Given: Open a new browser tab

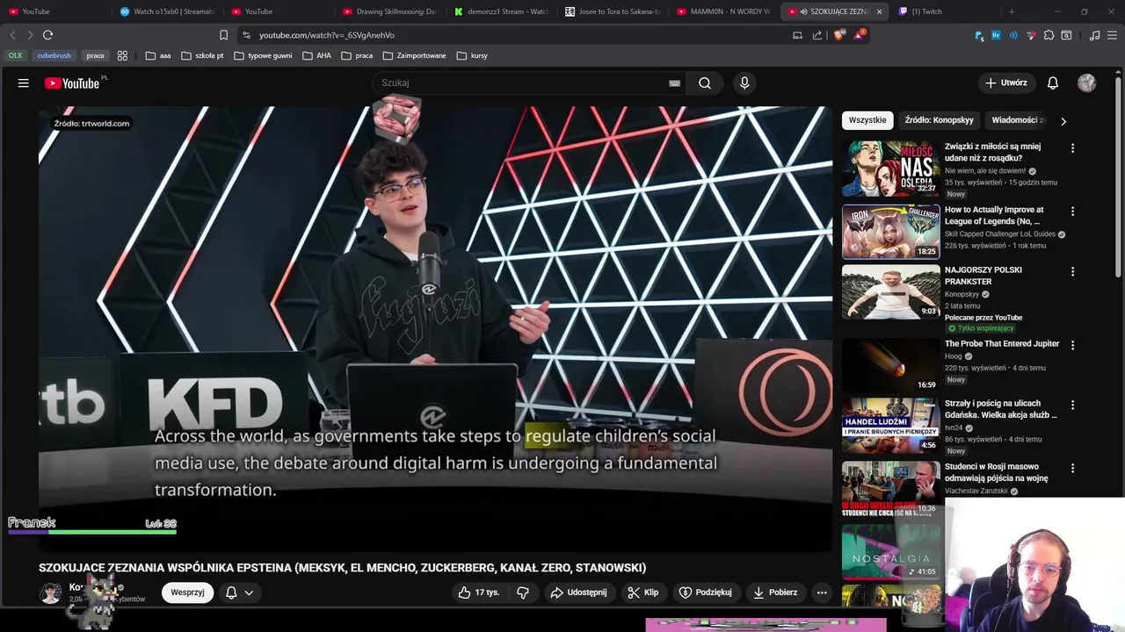Looking at the screenshot, I should [1012, 11].
